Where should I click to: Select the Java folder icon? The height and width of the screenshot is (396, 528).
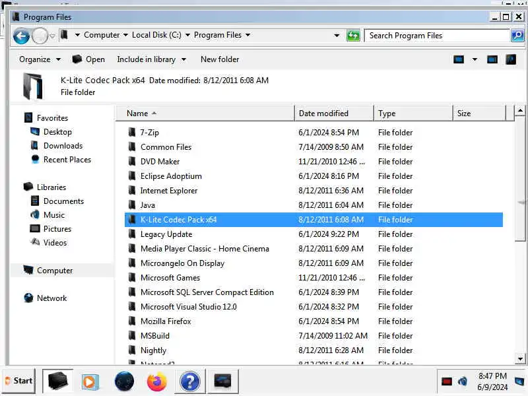click(x=132, y=205)
